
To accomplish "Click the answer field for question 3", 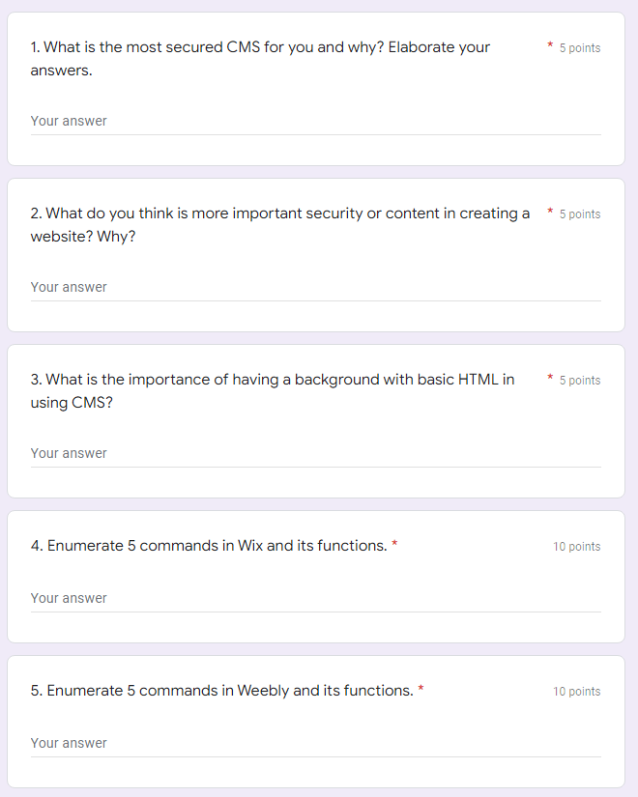I will [315, 452].
